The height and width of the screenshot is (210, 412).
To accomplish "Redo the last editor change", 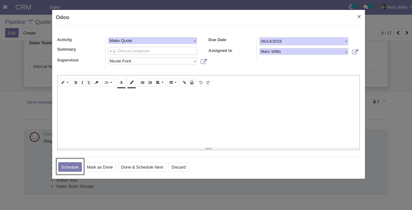I will click(x=208, y=83).
